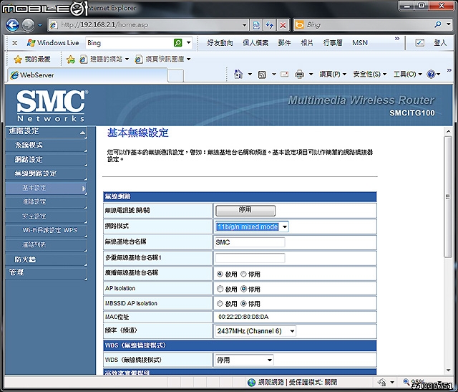Select 停用 for MBSSID AP Isolation
This screenshot has height=392, width=458.
[243, 304]
